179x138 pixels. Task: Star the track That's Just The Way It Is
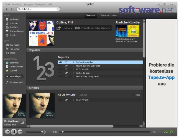point(60,66)
